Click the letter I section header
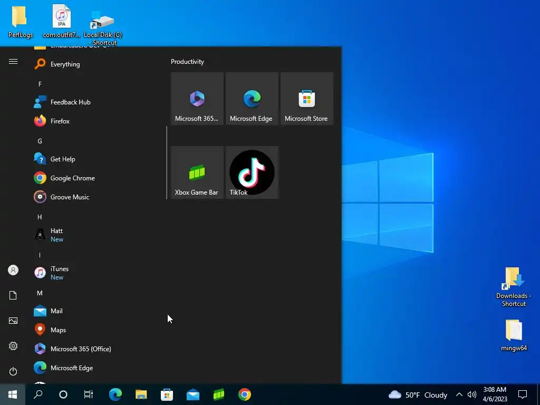Screen dimensions: 540x405 click(40, 255)
